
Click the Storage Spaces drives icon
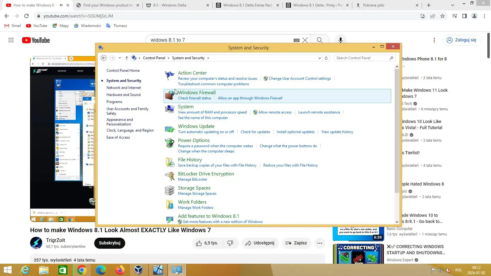click(x=169, y=190)
